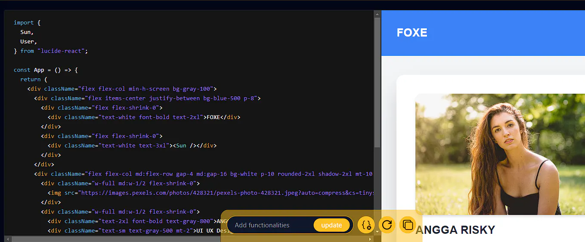
Task: Click the code editor scroll-up arrow
Action: pos(378,14)
